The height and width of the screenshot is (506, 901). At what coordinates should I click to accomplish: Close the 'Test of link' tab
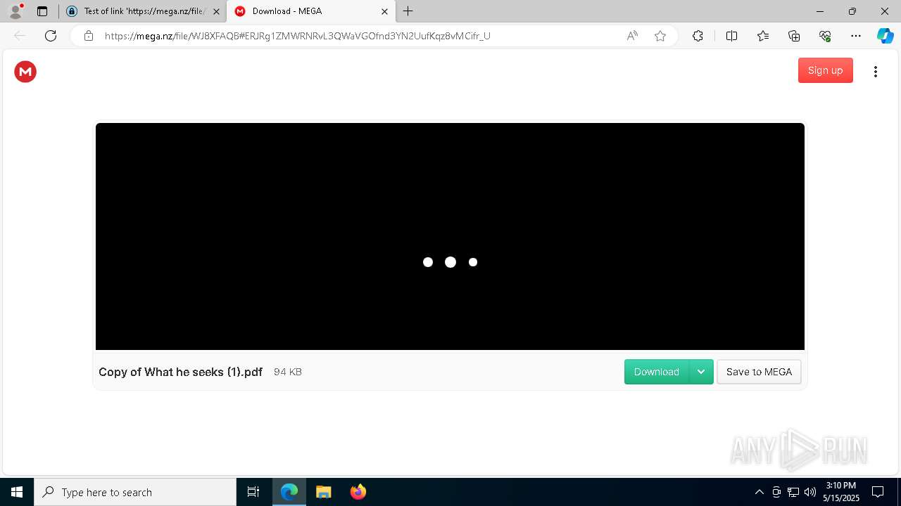(x=216, y=11)
